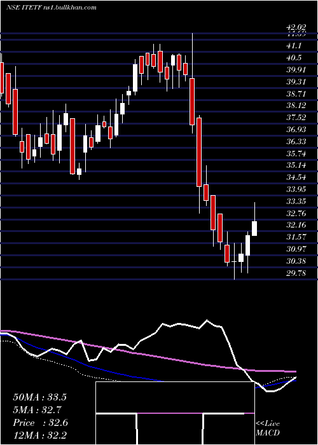Click the 30.38 price level label
This screenshot has width=318, height=445.
296,261
